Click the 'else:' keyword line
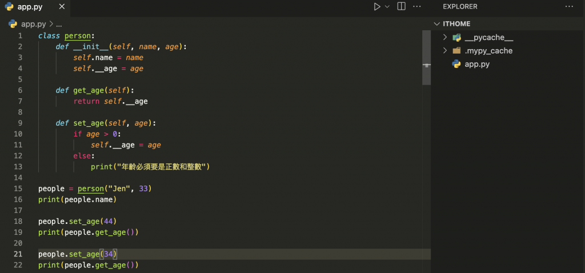The height and width of the screenshot is (273, 585). point(84,156)
